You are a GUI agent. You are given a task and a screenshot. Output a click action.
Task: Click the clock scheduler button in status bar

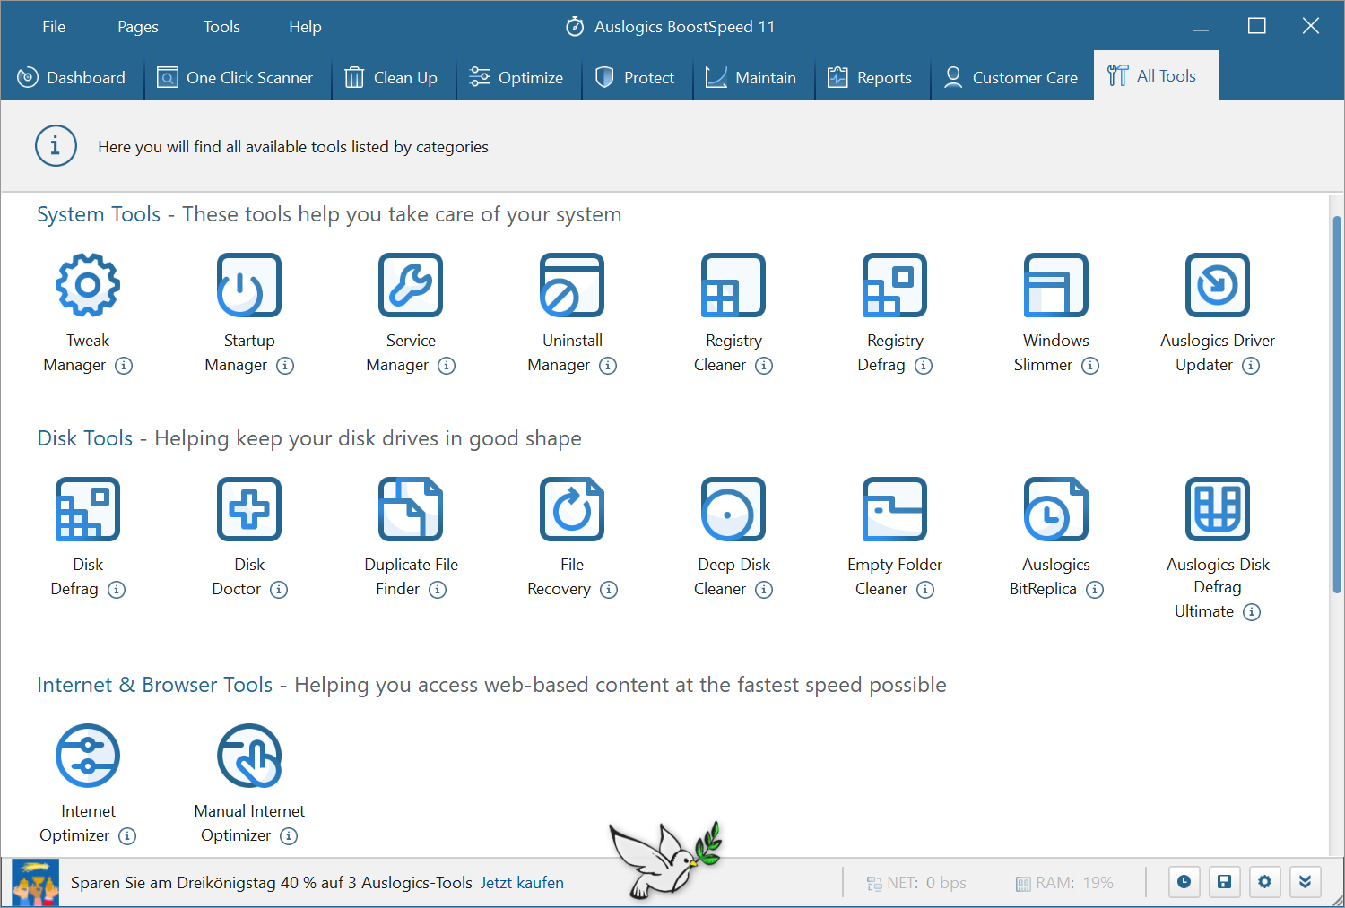click(x=1184, y=882)
